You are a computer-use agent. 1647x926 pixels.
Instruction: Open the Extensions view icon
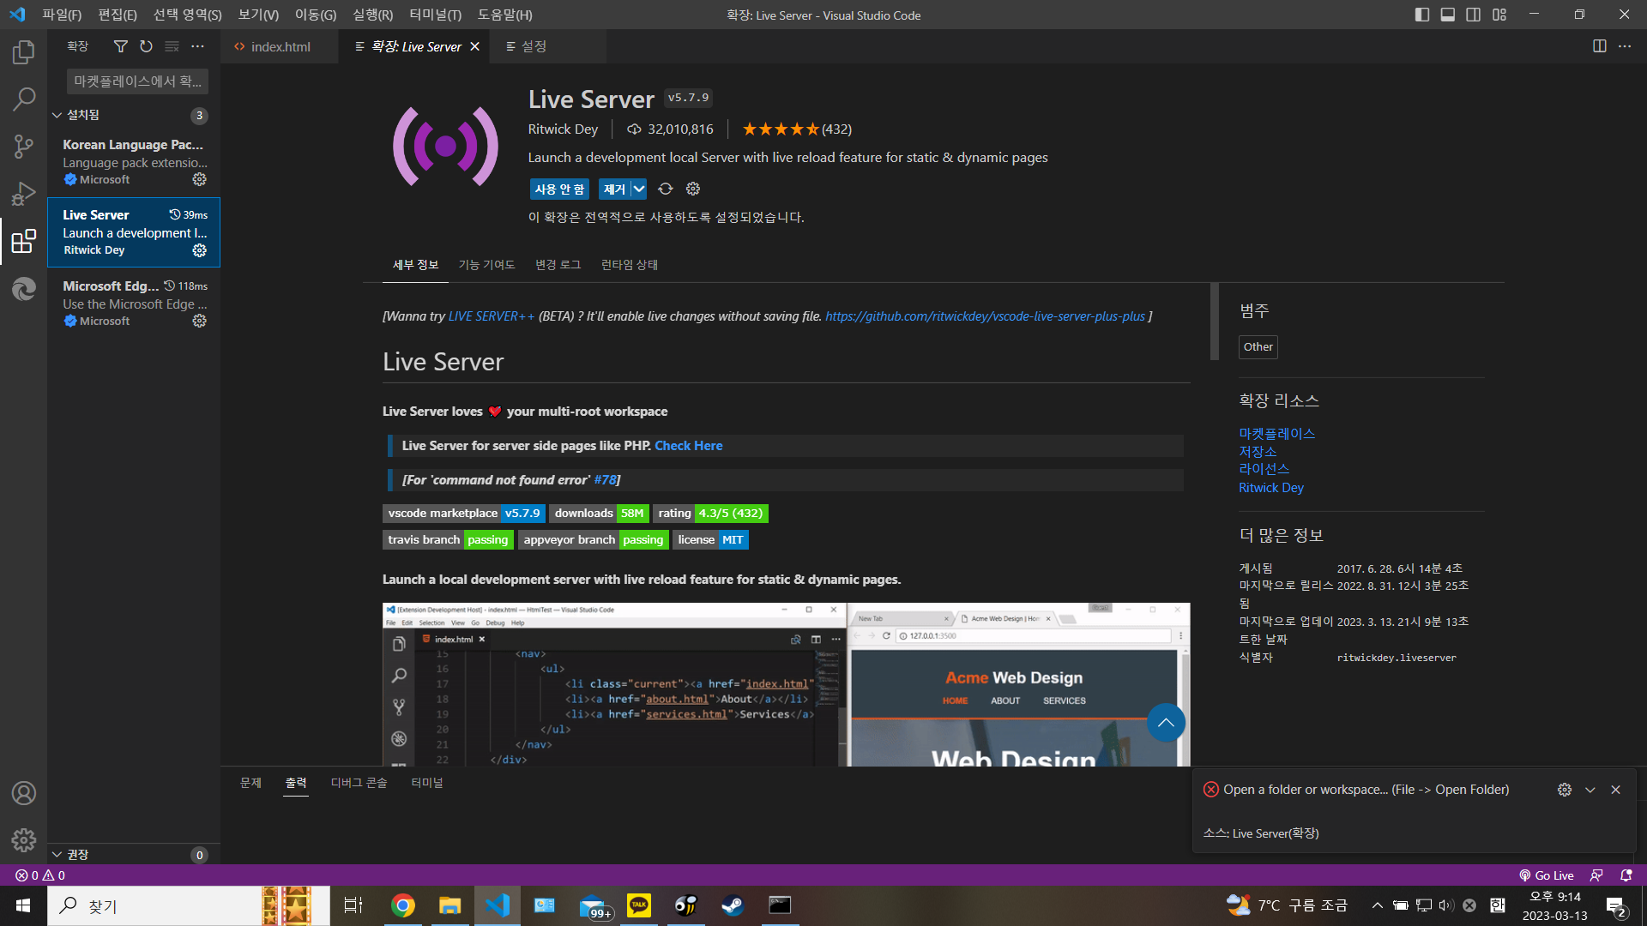coord(23,241)
